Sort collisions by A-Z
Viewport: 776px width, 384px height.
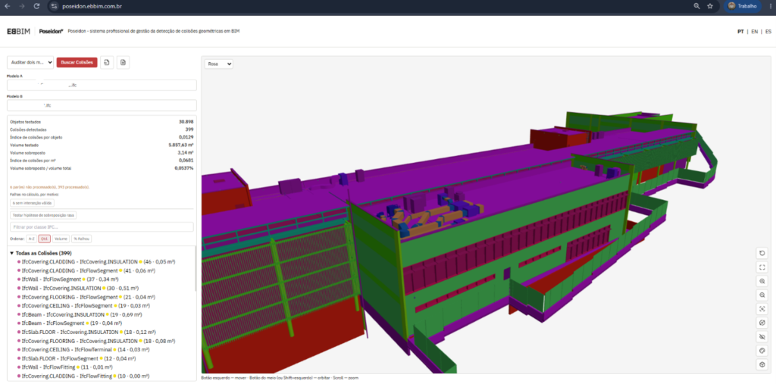click(x=31, y=239)
